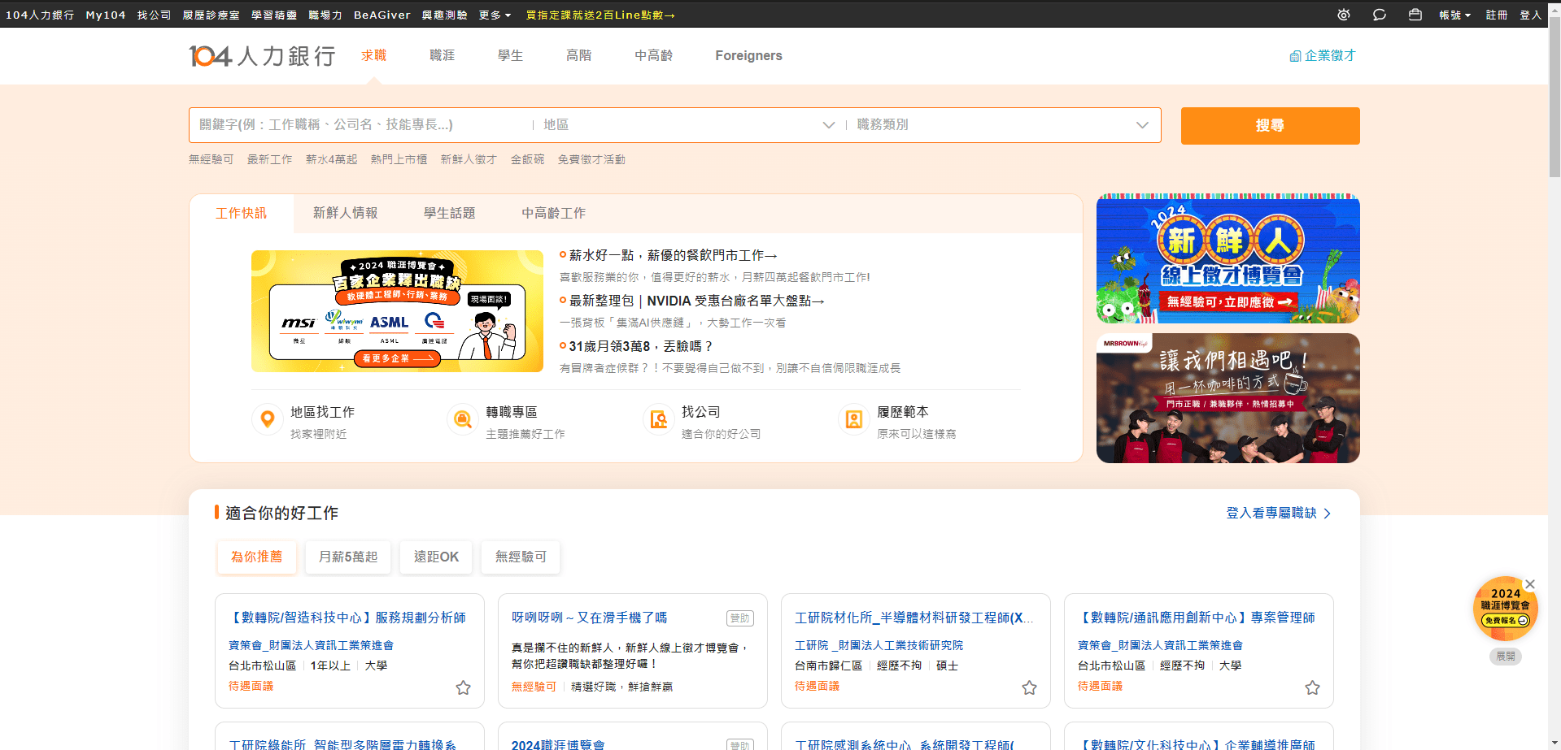The width and height of the screenshot is (1561, 750).
Task: Open the 新鮮人線上徵才博覽會 banner
Action: click(1228, 258)
